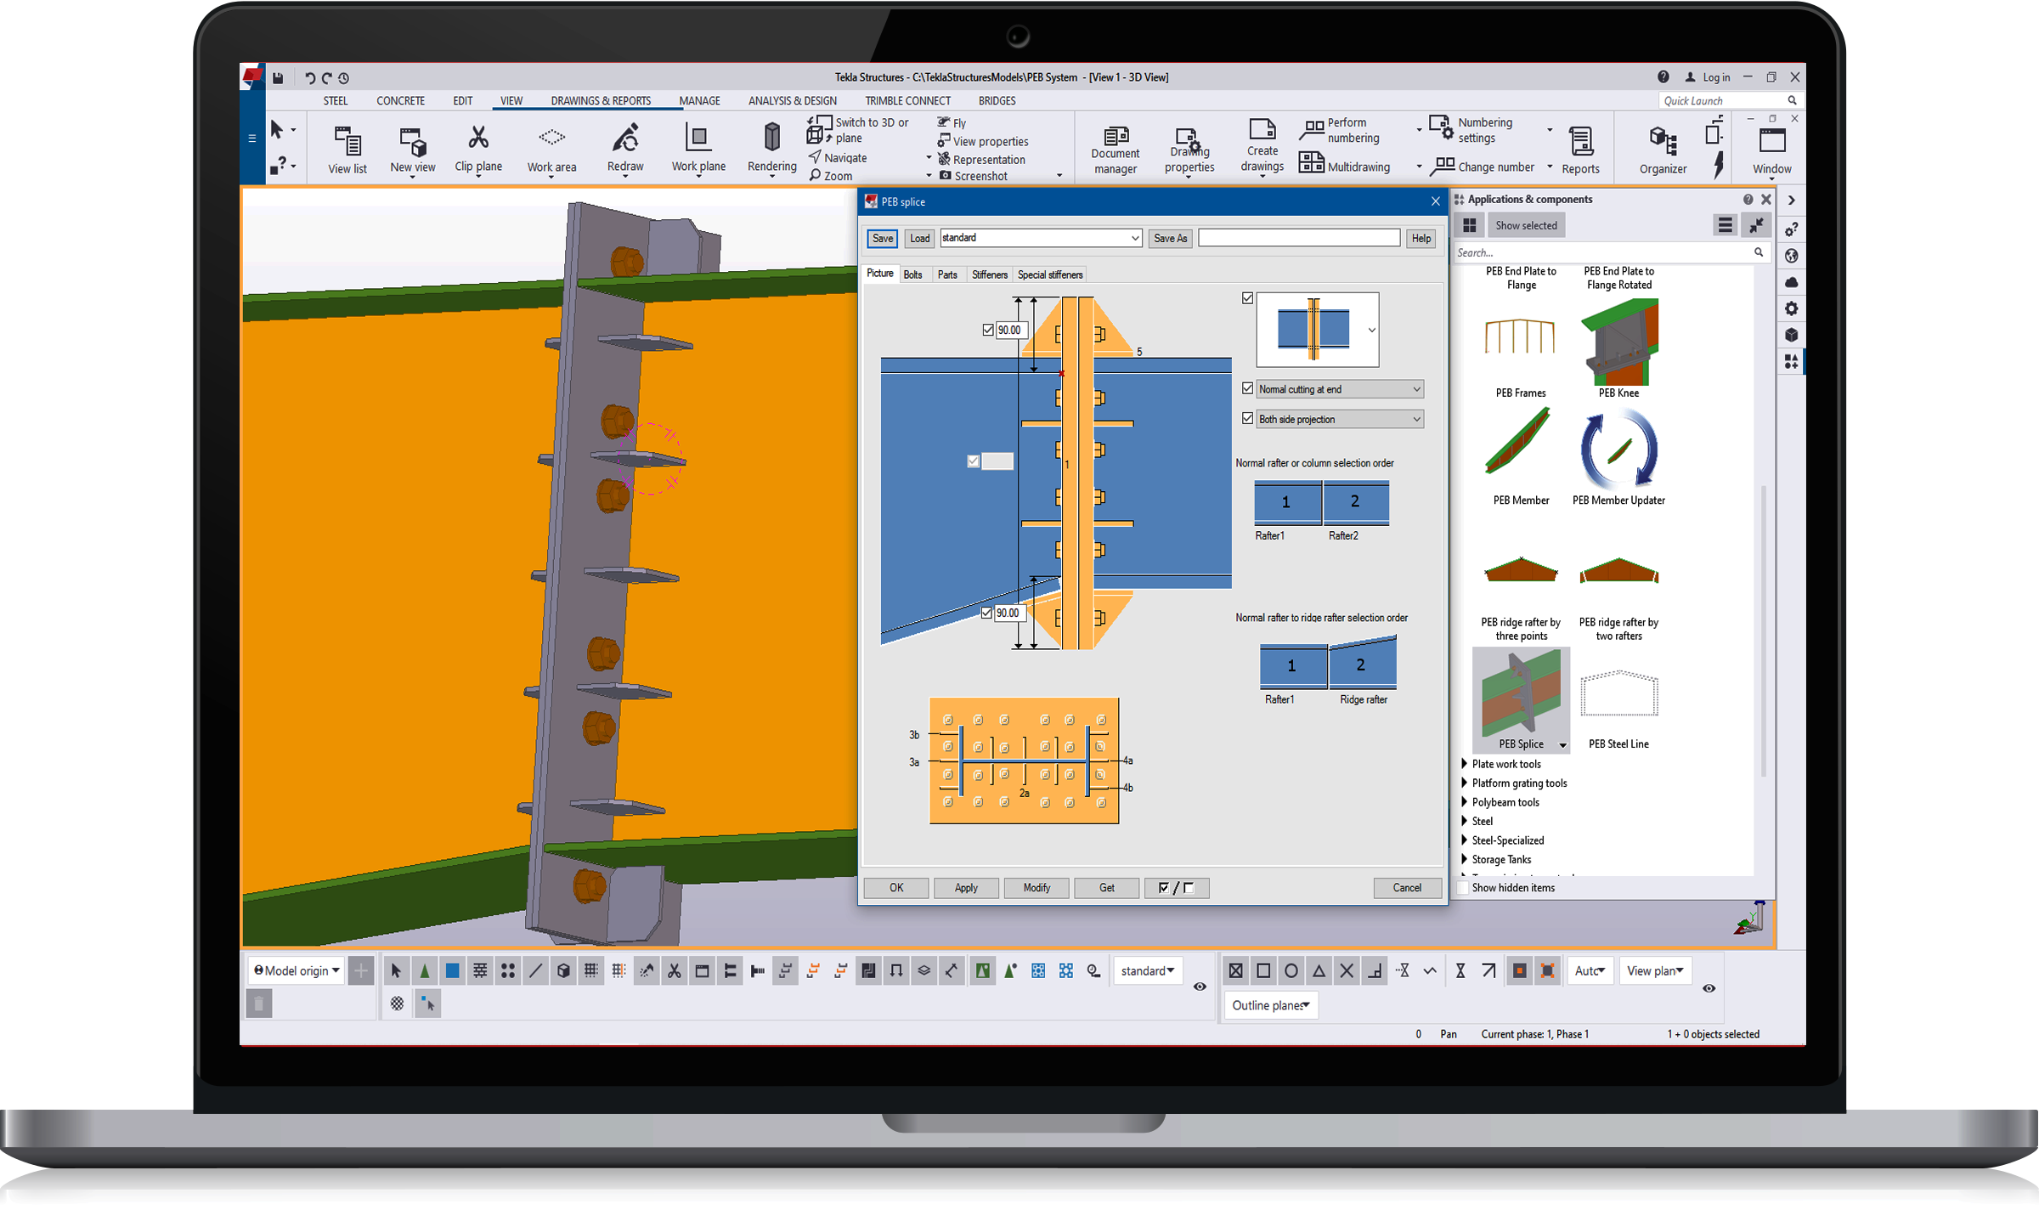Image resolution: width=2039 pixels, height=1227 pixels.
Task: Open Outline planes dropdown
Action: pos(1271,1005)
